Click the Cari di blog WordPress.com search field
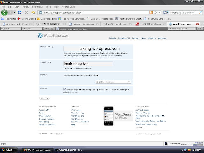204x153 pixels. coord(182,29)
